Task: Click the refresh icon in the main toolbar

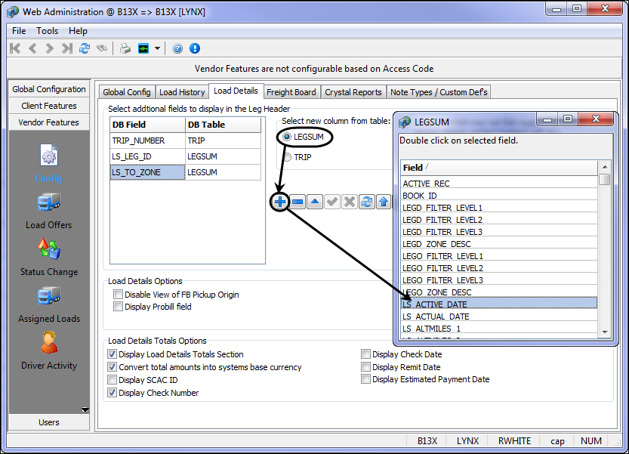Action: [x=85, y=48]
